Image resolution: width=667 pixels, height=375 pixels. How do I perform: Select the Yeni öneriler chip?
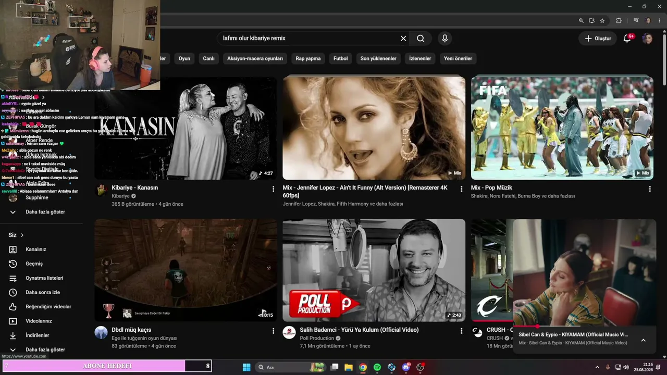[458, 58]
